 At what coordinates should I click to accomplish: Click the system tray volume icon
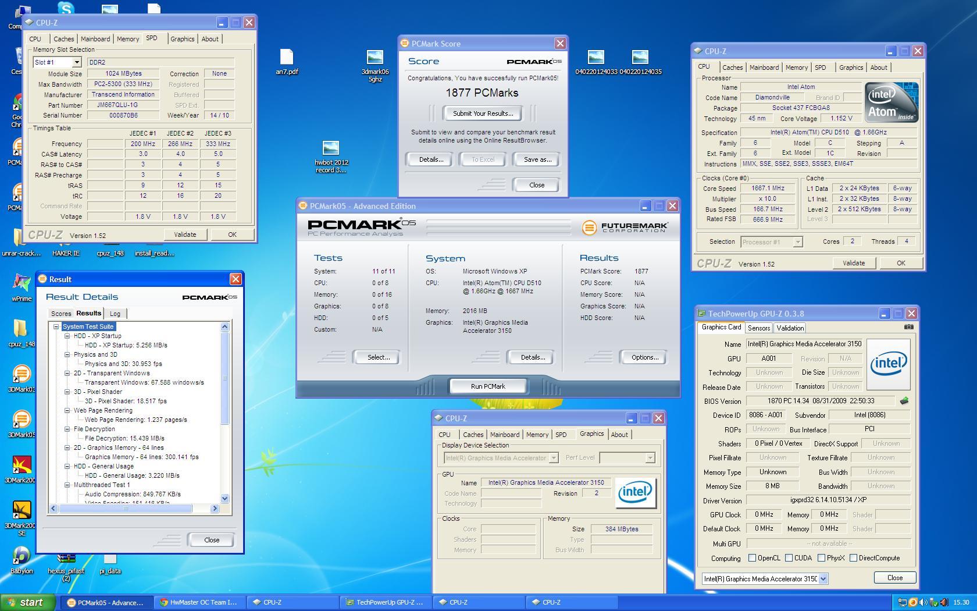point(923,602)
